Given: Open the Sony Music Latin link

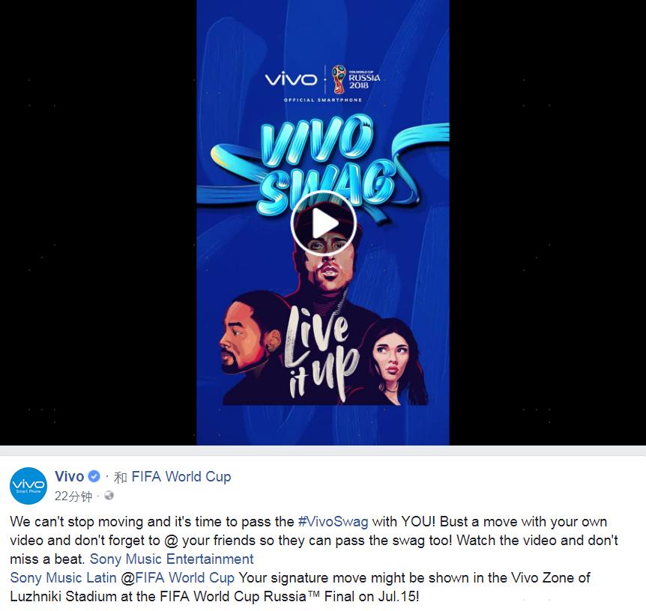Looking at the screenshot, I should coord(64,577).
